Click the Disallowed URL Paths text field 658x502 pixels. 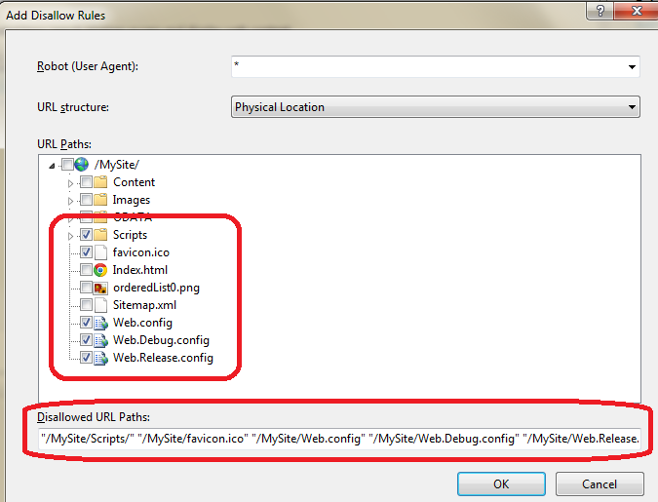click(x=339, y=439)
